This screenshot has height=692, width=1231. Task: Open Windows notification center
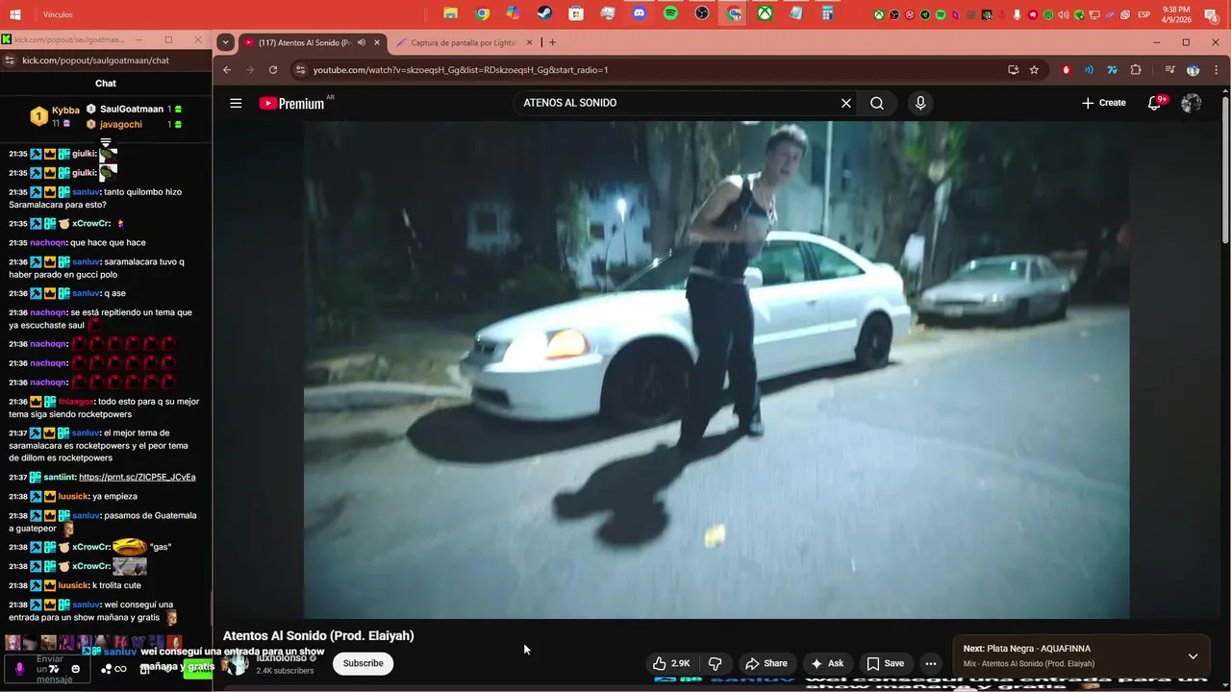pos(1211,13)
